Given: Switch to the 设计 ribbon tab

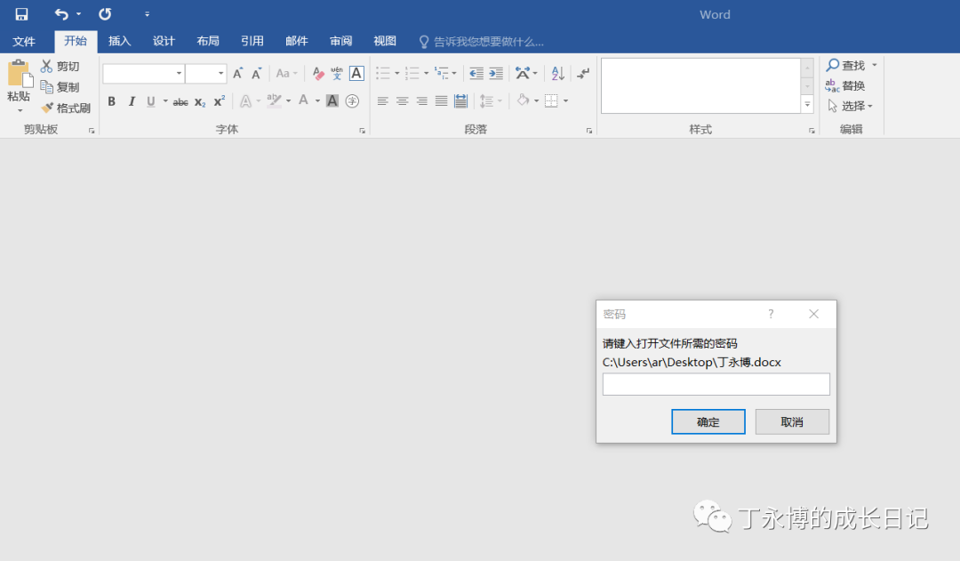Looking at the screenshot, I should click(x=164, y=41).
